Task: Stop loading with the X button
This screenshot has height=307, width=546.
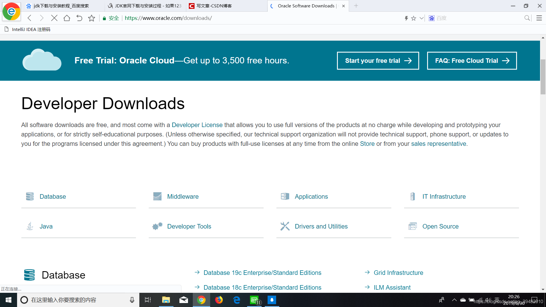Action: (x=54, y=18)
